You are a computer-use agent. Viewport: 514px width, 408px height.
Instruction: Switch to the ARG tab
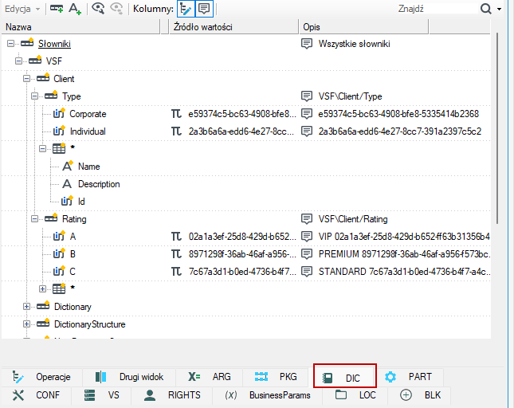point(209,377)
